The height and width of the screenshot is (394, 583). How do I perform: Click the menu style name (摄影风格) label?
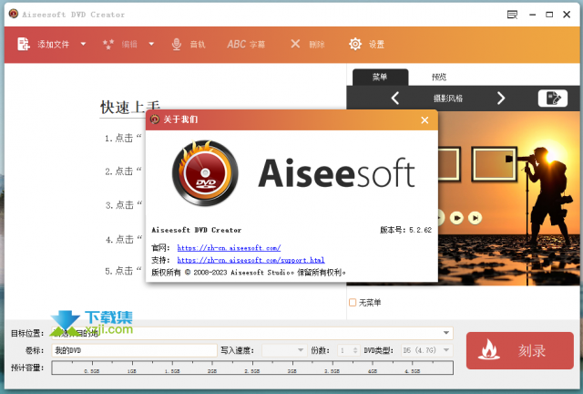click(x=448, y=98)
